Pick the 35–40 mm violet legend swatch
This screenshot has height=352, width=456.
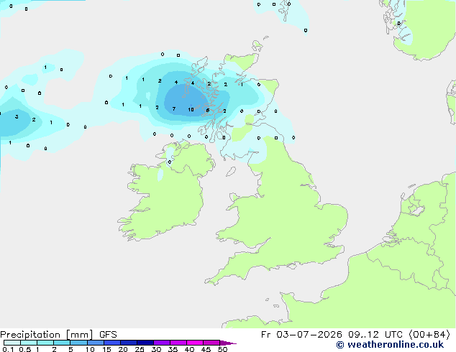(x=178, y=343)
